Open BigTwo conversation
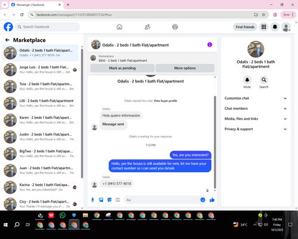Screen dimensions: 298x239 (40, 154)
